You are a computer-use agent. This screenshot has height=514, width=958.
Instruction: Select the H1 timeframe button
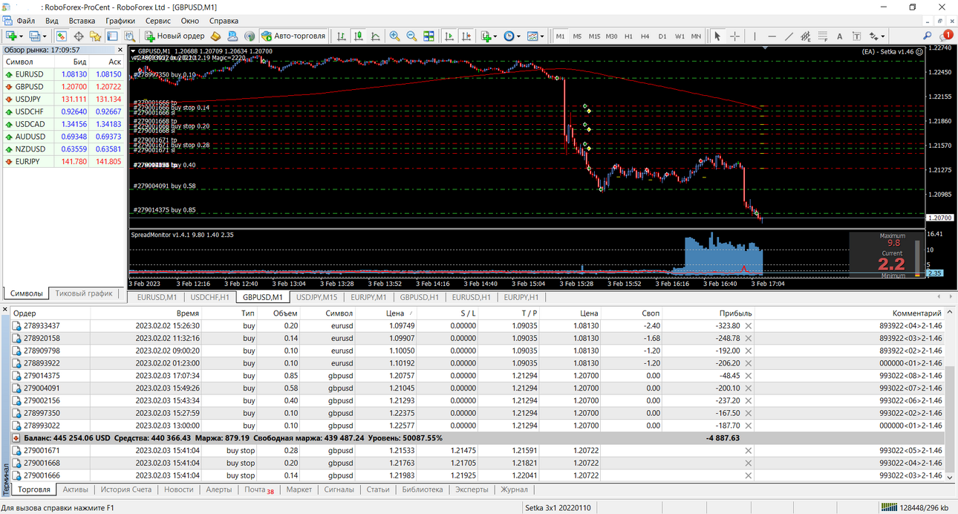coord(628,36)
